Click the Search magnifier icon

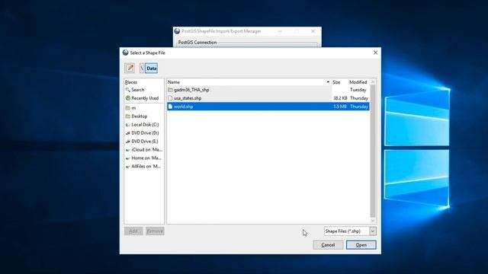point(127,90)
